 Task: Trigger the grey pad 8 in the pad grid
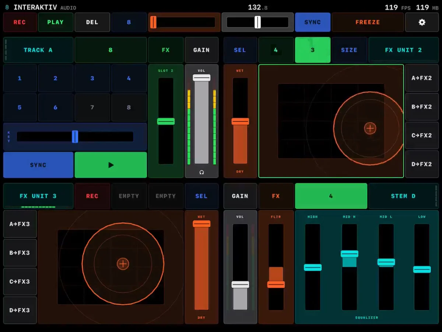pyautogui.click(x=129, y=107)
